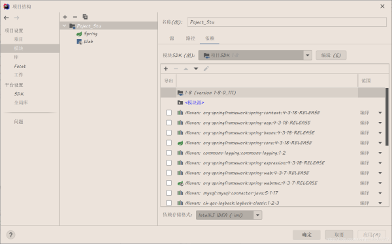Click the module name input field
This screenshot has height=244, width=392.
287,22
